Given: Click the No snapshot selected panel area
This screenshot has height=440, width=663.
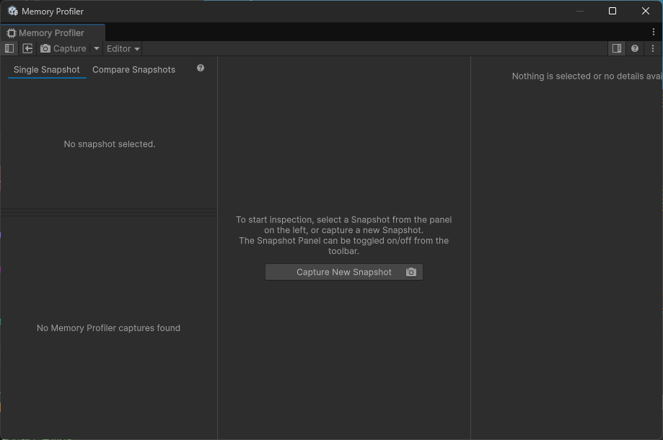Looking at the screenshot, I should tap(109, 144).
